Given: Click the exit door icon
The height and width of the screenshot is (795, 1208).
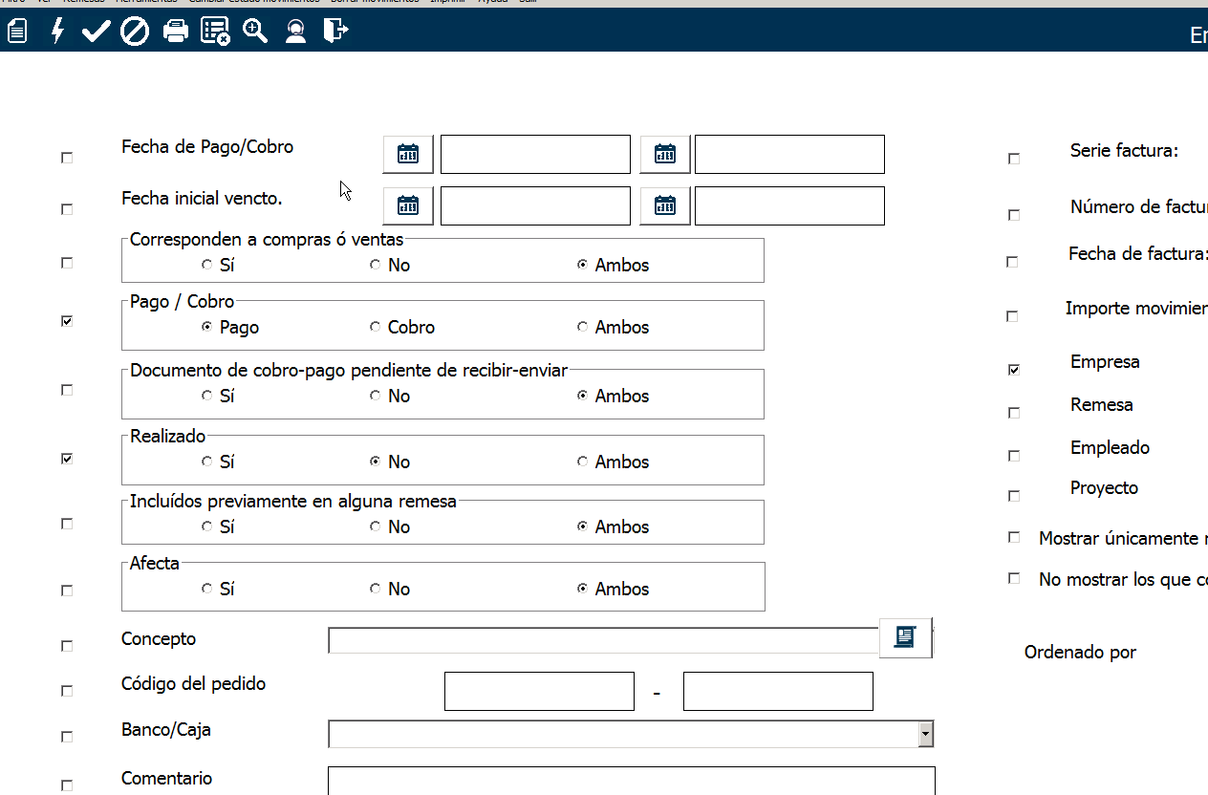Looking at the screenshot, I should tap(335, 32).
